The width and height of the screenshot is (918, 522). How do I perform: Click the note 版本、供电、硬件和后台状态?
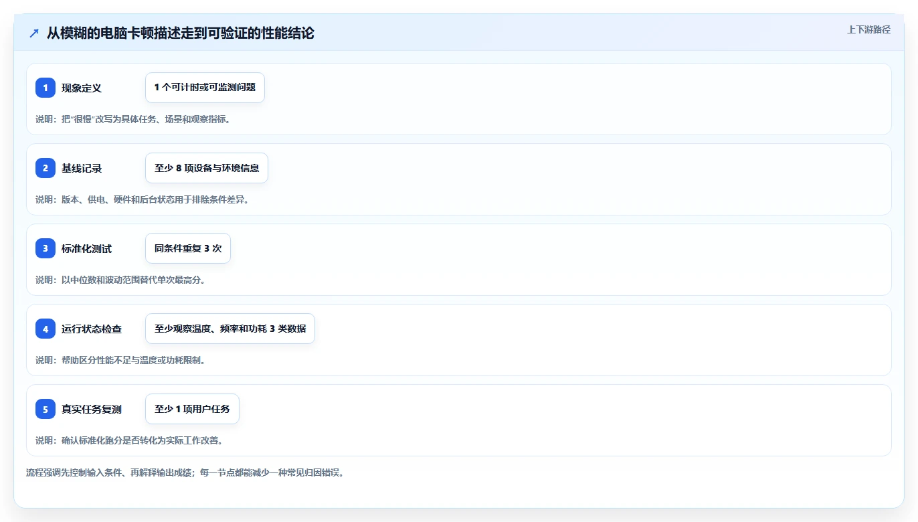[x=142, y=199]
